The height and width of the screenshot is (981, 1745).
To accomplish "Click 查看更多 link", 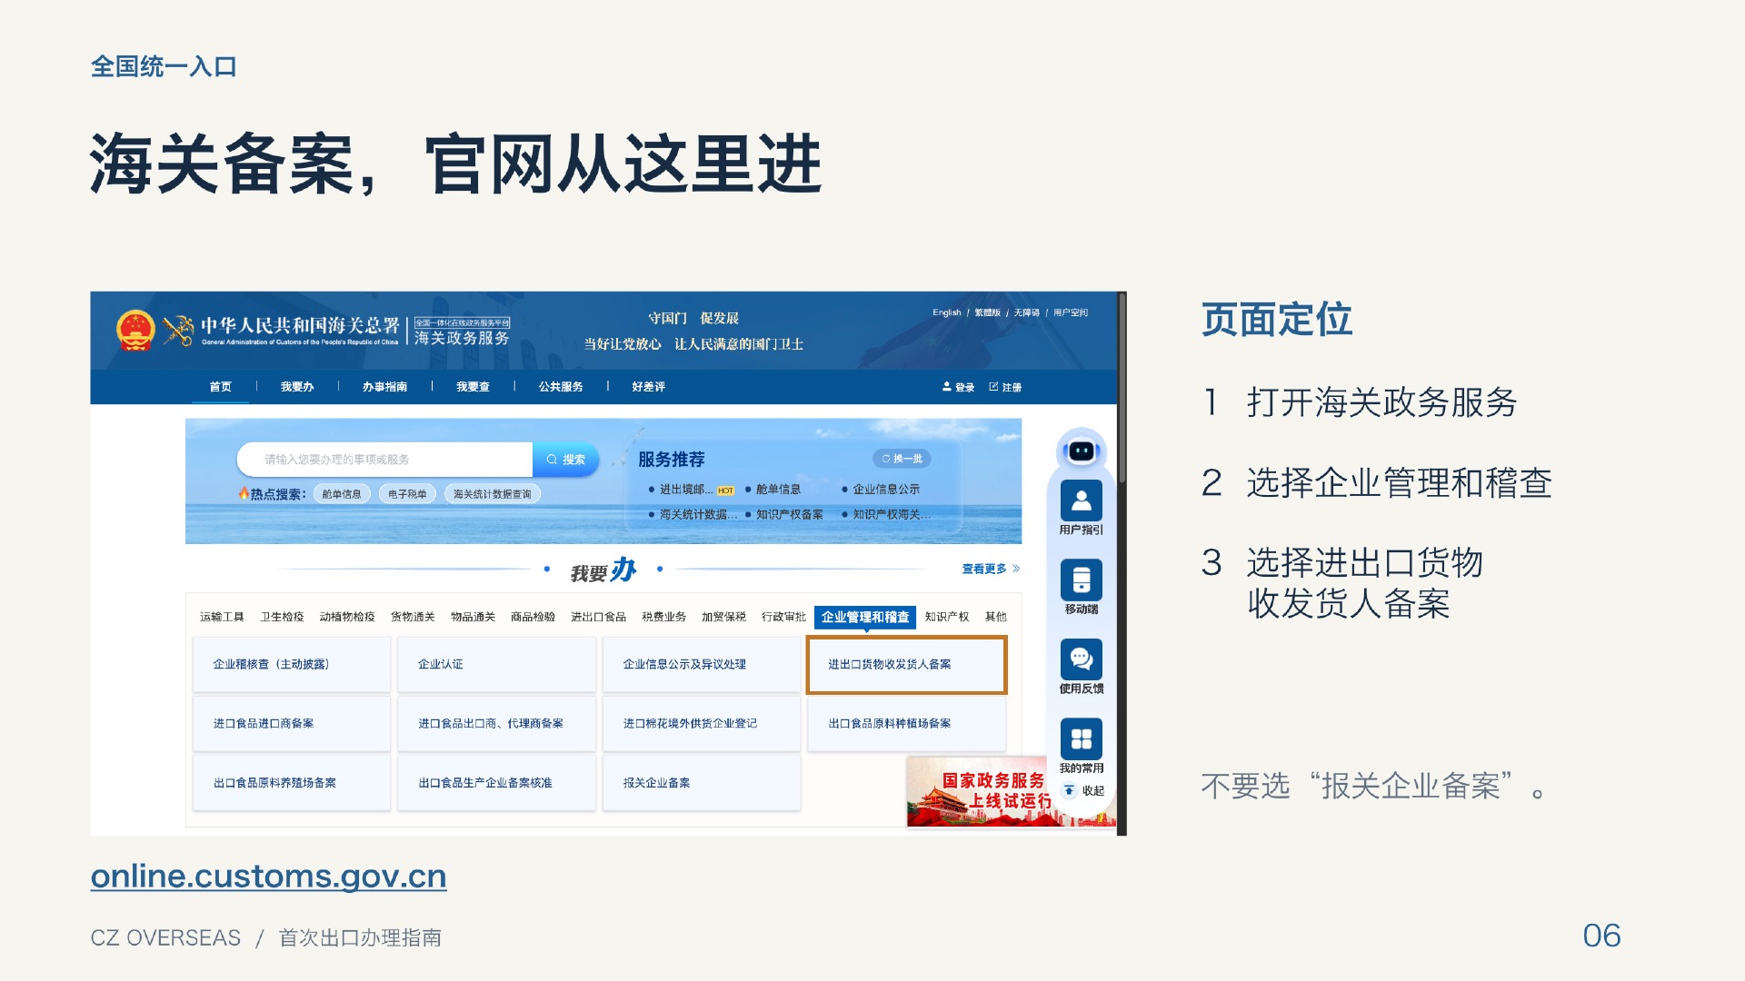I will coord(991,569).
